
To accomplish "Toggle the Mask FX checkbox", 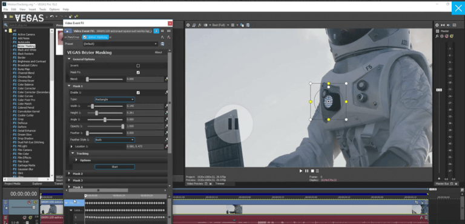I will click(x=138, y=72).
